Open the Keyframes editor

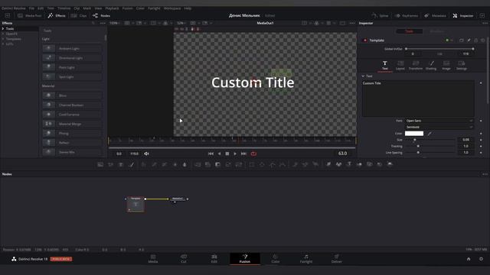406,15
